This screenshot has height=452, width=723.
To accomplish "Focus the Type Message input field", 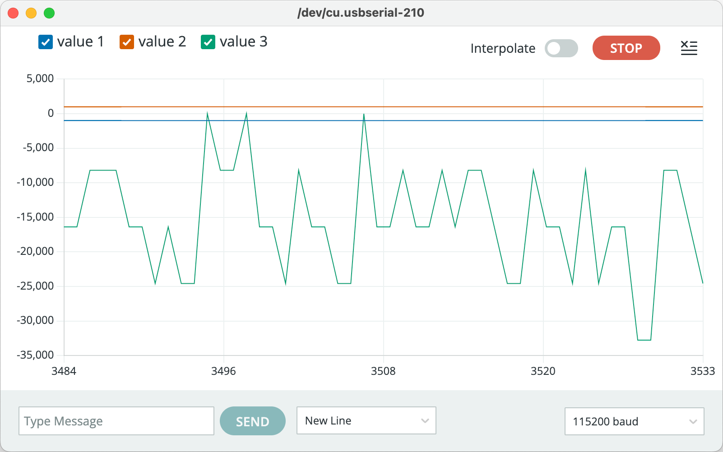I will pos(116,421).
